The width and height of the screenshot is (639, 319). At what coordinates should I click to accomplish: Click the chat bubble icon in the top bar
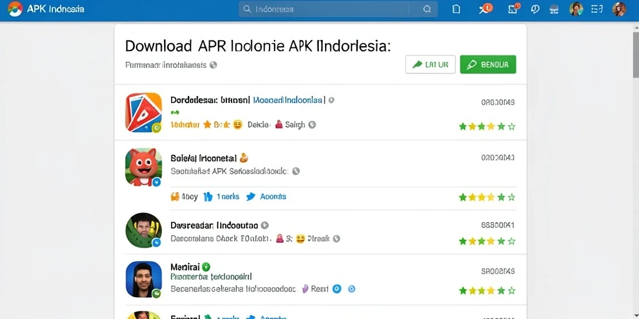coord(535,9)
